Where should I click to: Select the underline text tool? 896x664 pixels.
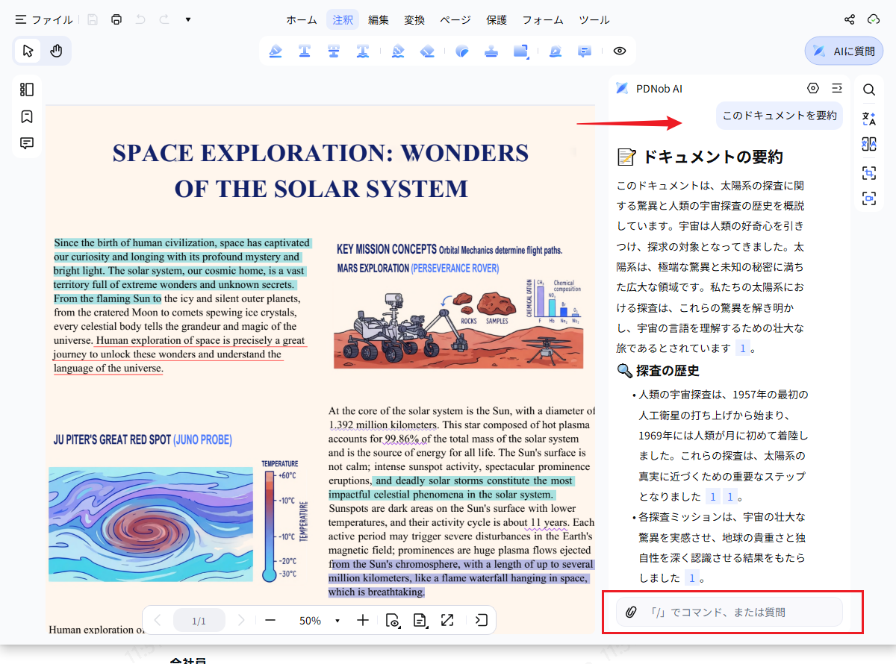305,51
